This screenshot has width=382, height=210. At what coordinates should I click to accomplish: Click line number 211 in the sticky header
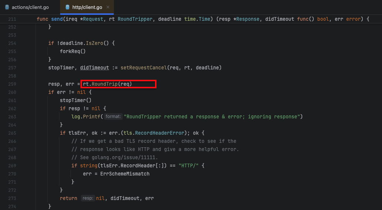[12, 19]
